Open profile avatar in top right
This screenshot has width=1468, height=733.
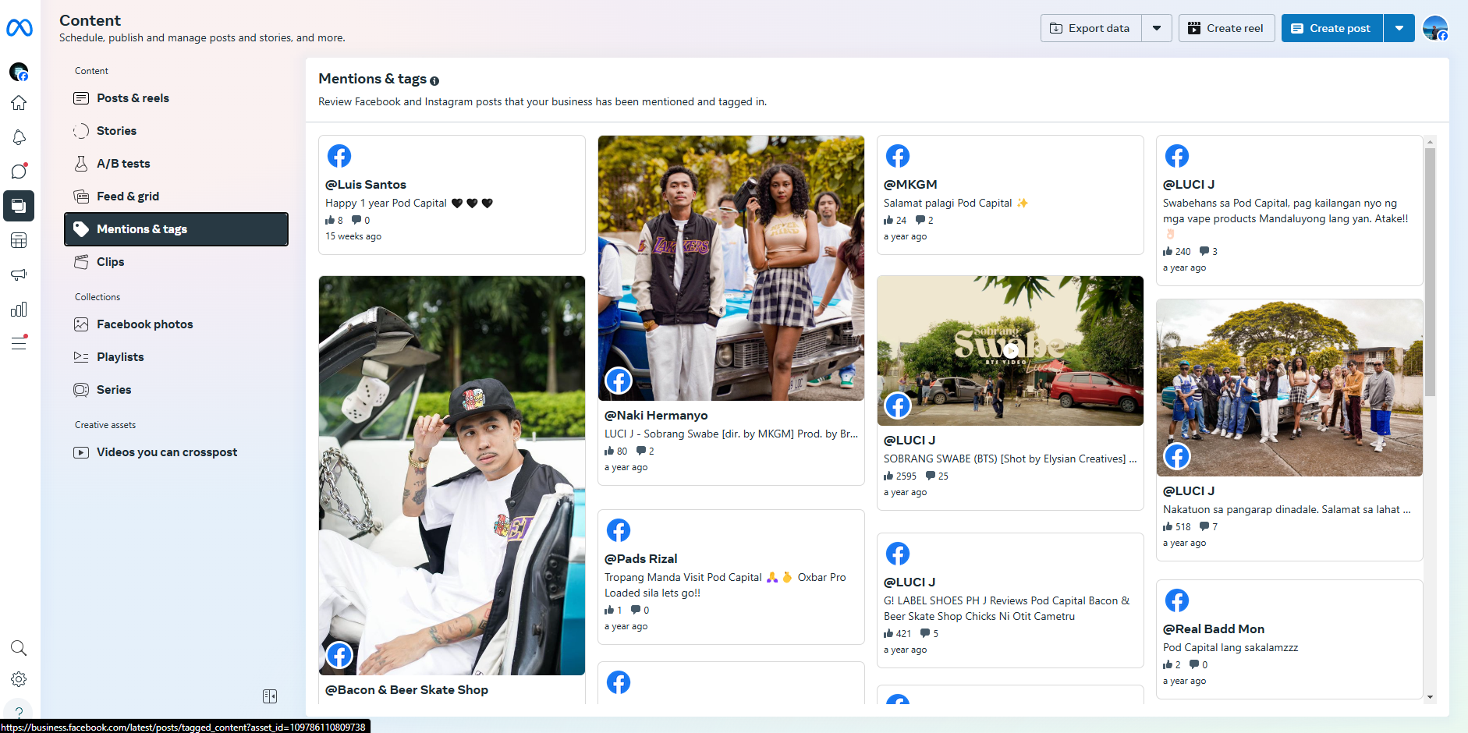click(x=1435, y=28)
